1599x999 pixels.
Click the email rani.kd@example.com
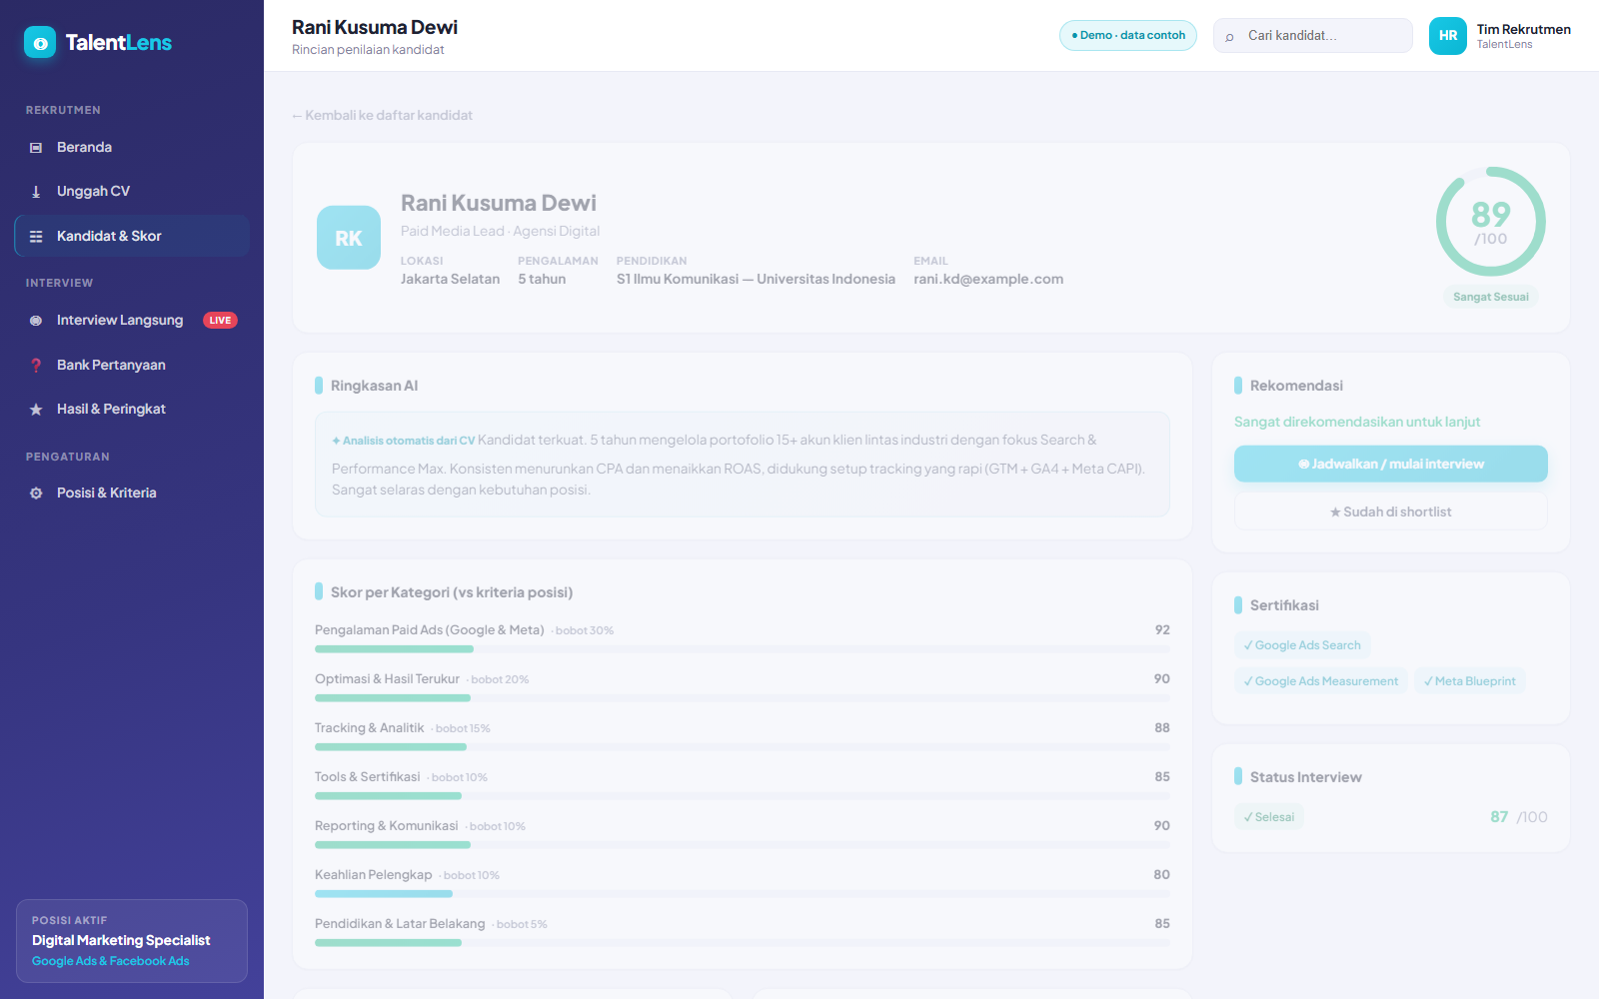click(x=988, y=280)
